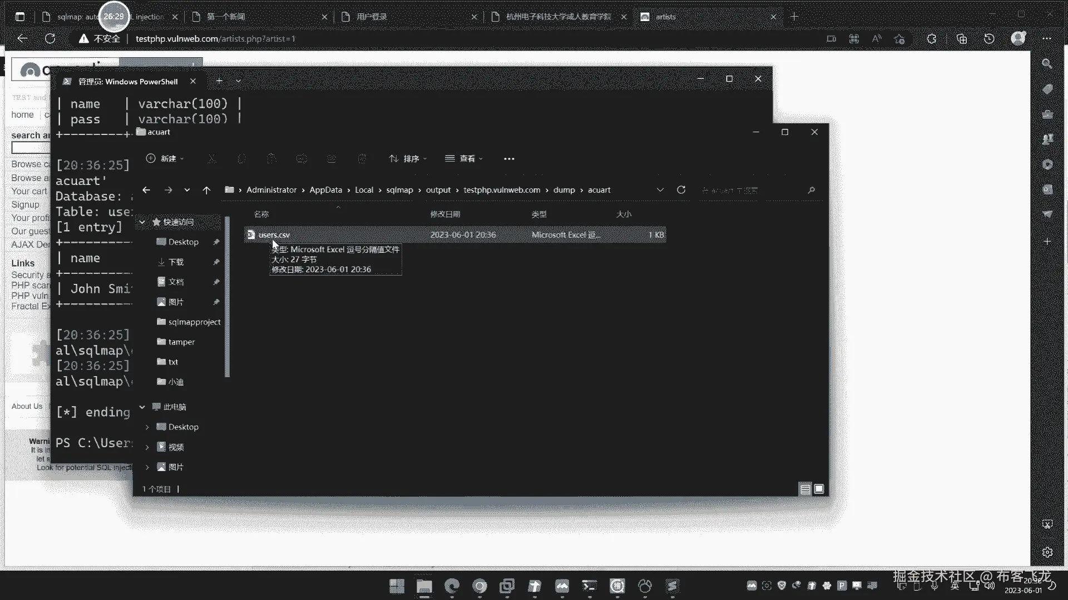
Task: Click the Explorer back arrow
Action: tap(146, 190)
